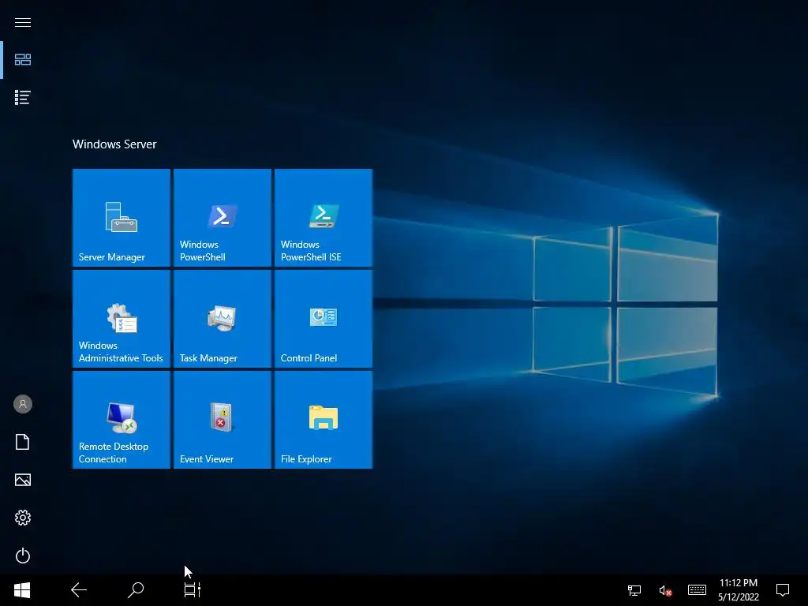This screenshot has width=808, height=606.
Task: Expand the Start hamburger menu
Action: [23, 22]
